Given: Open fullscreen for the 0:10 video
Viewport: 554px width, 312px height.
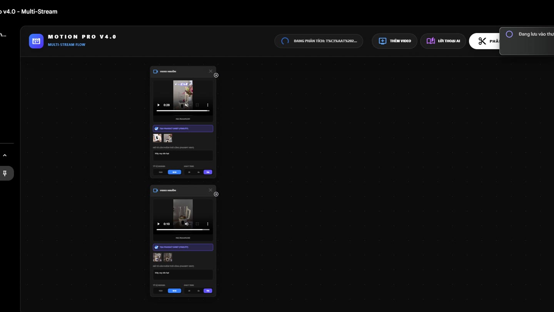Looking at the screenshot, I should click(197, 224).
